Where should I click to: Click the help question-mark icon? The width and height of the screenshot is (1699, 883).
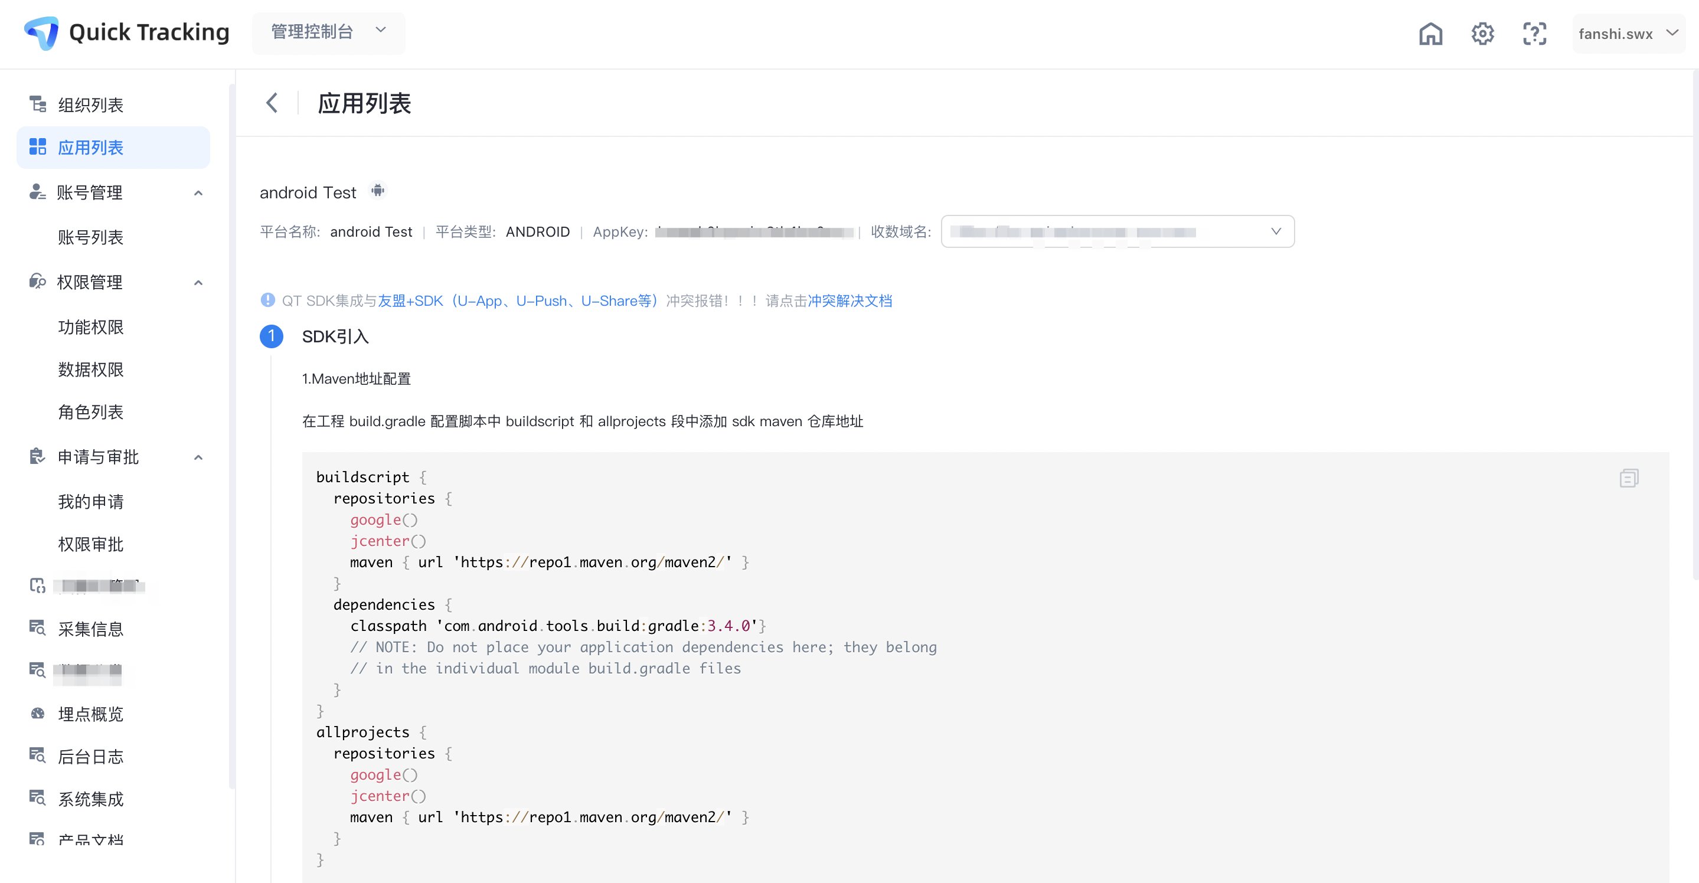[x=1534, y=34]
